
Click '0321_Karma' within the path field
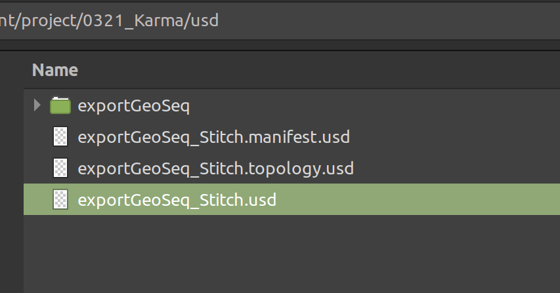[133, 21]
